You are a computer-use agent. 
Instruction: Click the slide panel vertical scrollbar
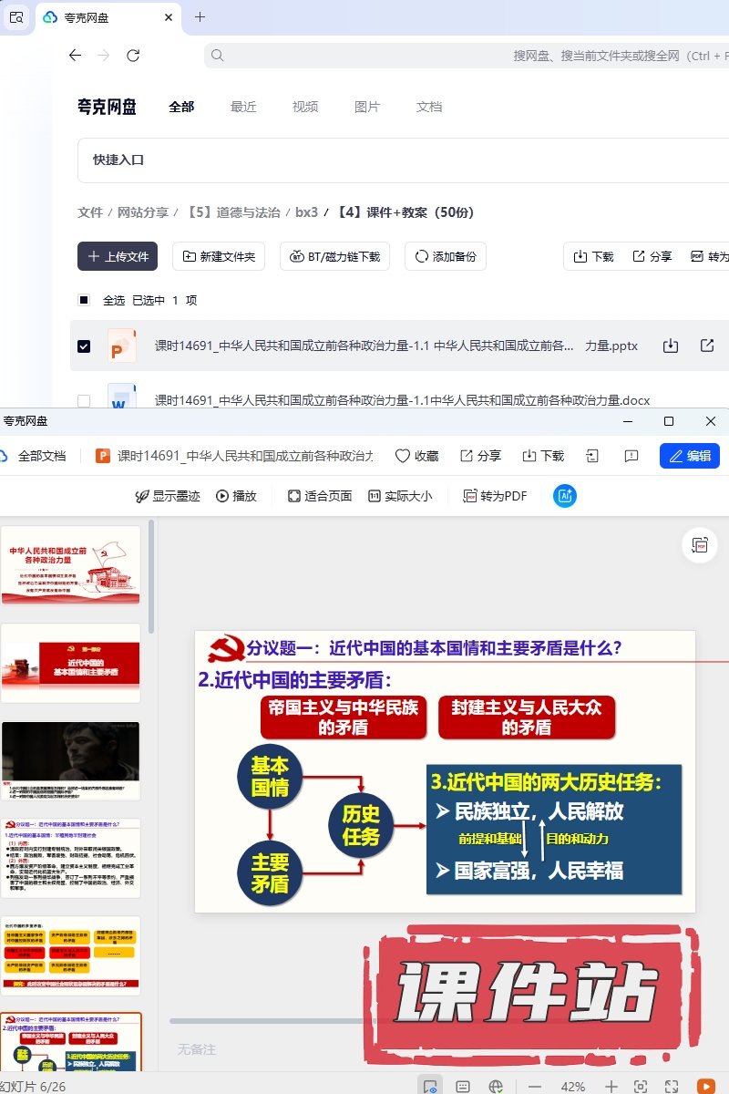click(x=150, y=576)
